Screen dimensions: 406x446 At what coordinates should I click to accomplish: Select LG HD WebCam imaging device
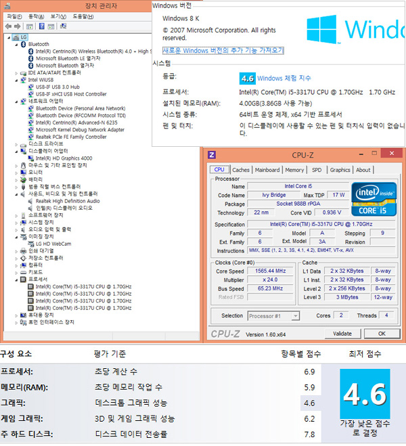click(x=53, y=244)
